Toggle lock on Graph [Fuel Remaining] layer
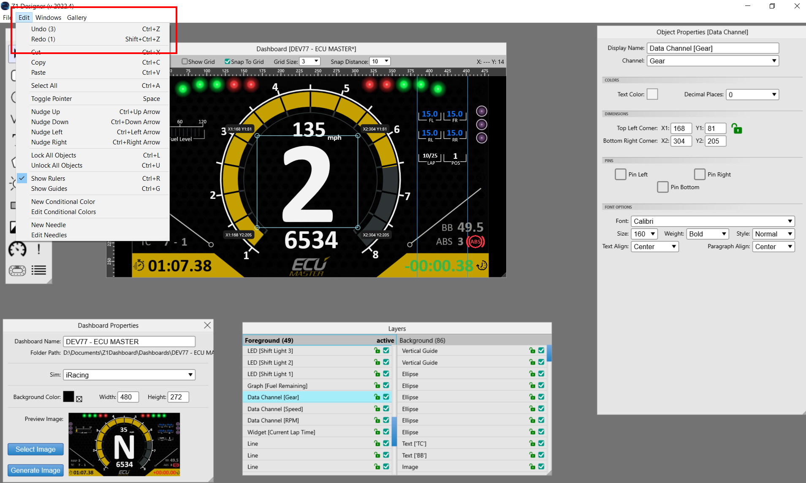Screen dimensions: 806x483 (x=377, y=385)
